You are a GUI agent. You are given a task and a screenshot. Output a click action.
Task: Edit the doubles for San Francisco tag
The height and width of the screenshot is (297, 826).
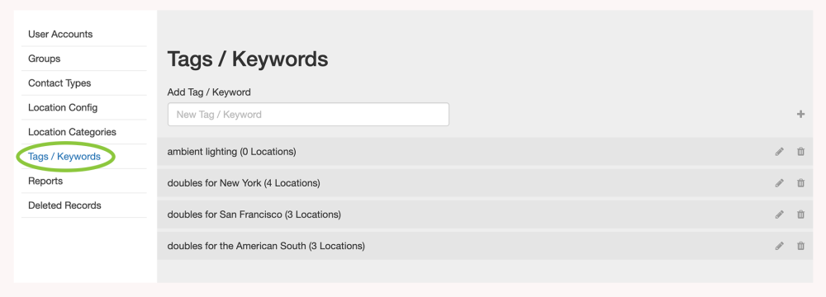(779, 214)
